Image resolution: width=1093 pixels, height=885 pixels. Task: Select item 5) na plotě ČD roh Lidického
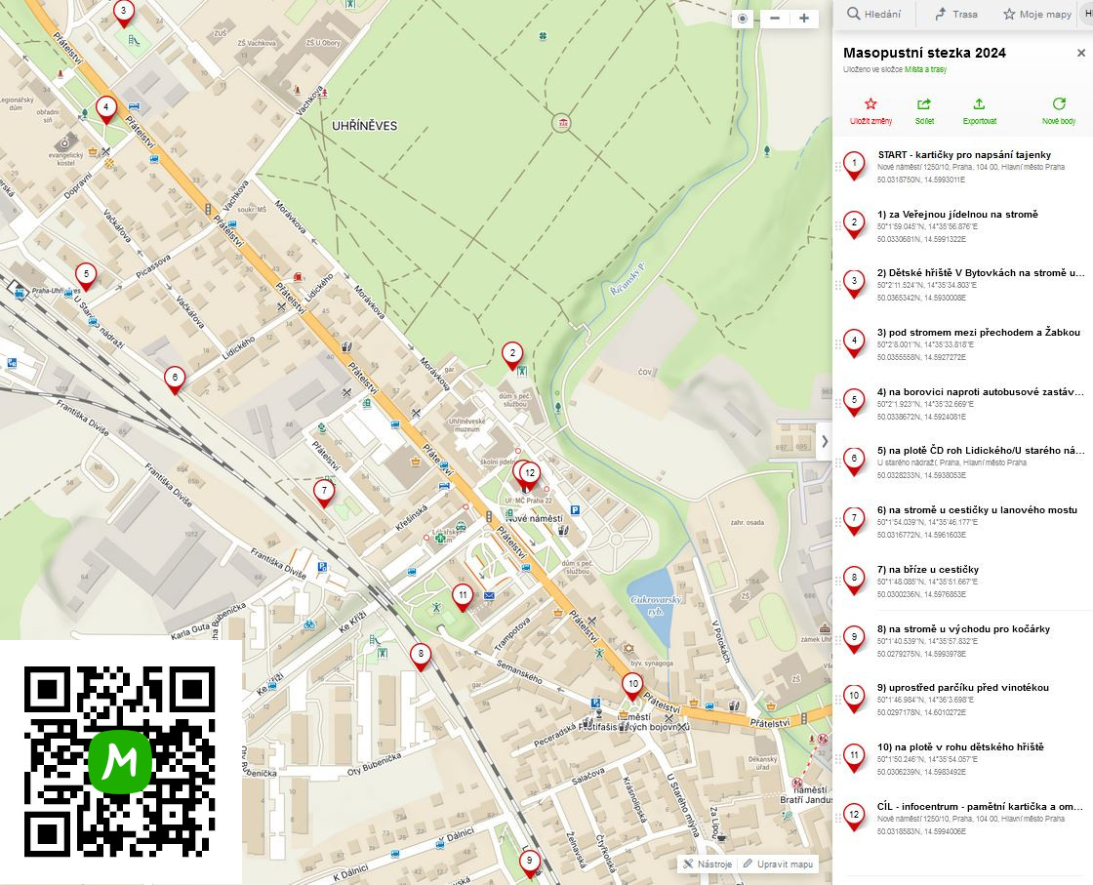coord(962,463)
